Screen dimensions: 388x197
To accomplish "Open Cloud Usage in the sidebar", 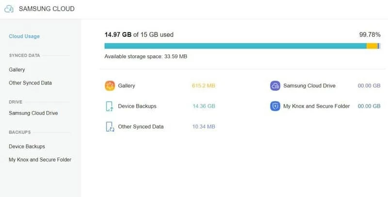I will [x=24, y=36].
